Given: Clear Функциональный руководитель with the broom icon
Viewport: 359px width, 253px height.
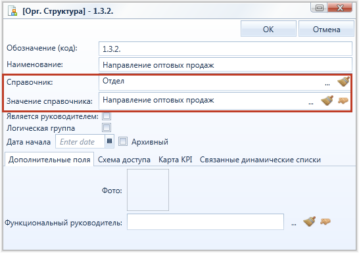Looking at the screenshot, I should click(309, 221).
